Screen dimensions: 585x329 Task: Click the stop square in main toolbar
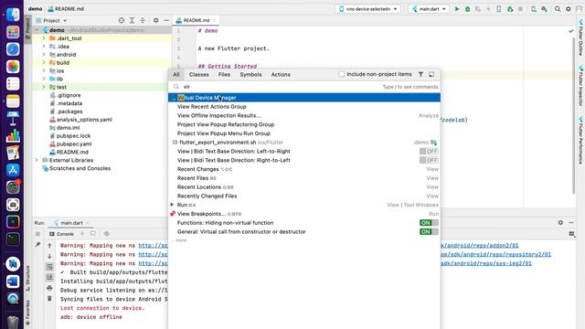(x=520, y=9)
